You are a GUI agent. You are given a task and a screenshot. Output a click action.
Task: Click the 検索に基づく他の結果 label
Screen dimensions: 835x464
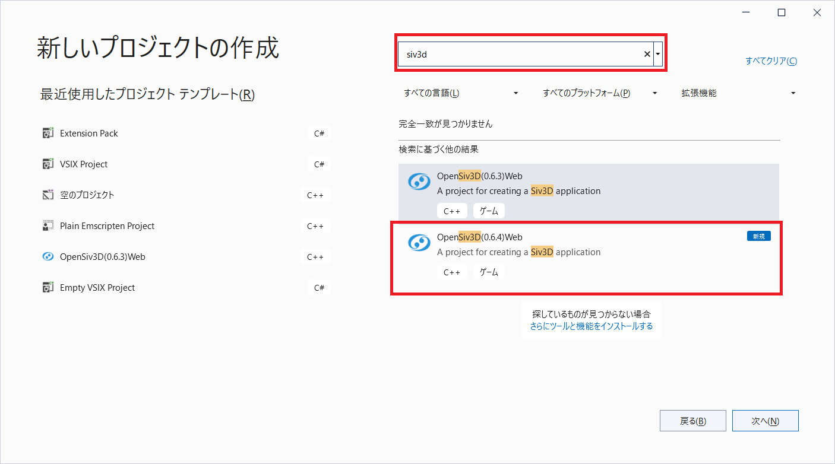[438, 150]
